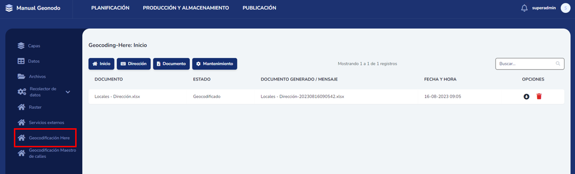Expand the Recolector de datos chevron

point(68,92)
